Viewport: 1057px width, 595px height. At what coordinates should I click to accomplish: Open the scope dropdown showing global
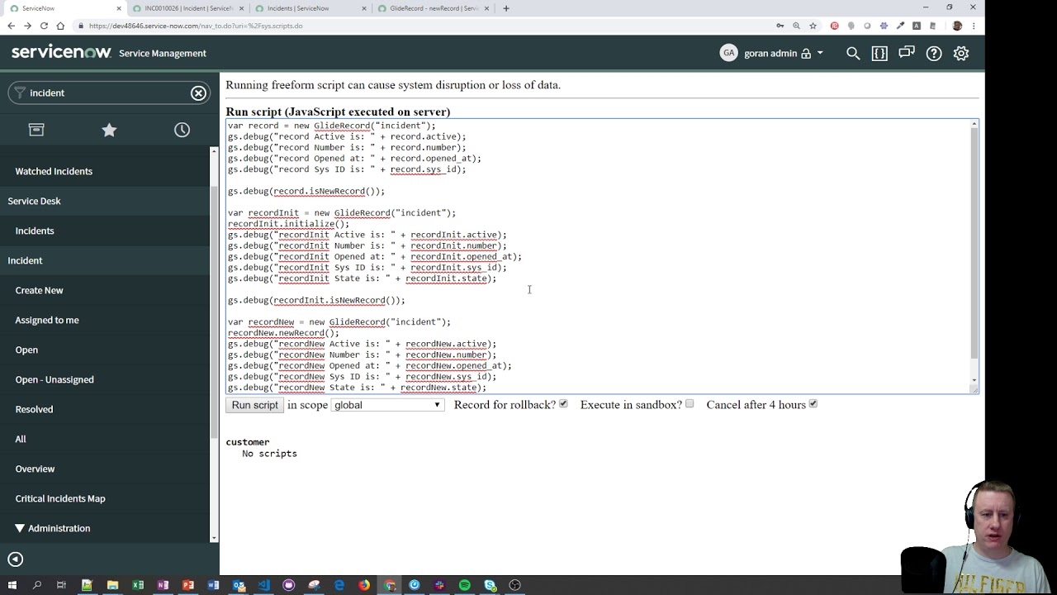pos(387,405)
